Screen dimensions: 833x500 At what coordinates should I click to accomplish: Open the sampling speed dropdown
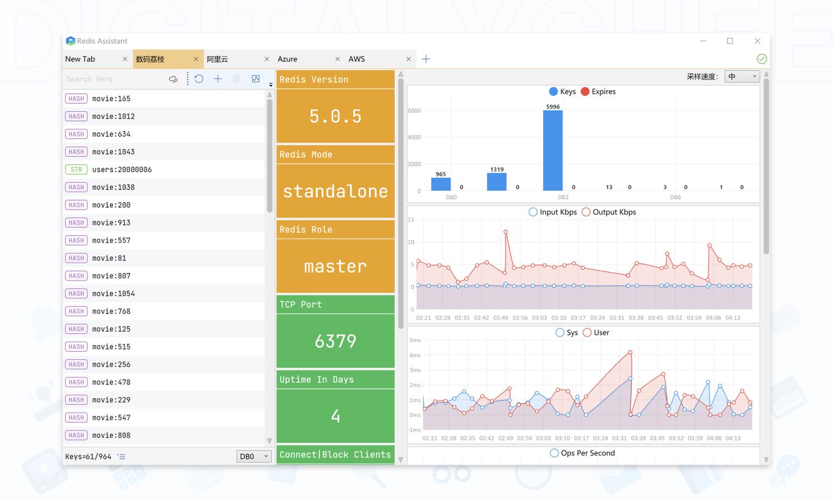click(742, 77)
